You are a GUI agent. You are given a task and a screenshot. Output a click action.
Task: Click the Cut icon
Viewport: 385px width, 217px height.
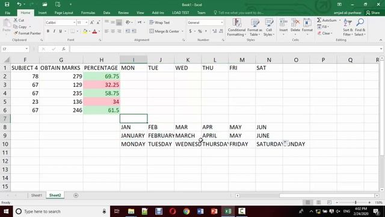16,20
